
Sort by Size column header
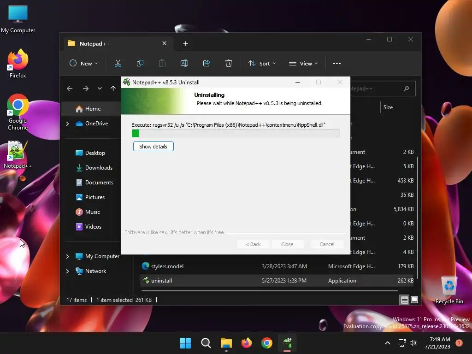pyautogui.click(x=388, y=107)
